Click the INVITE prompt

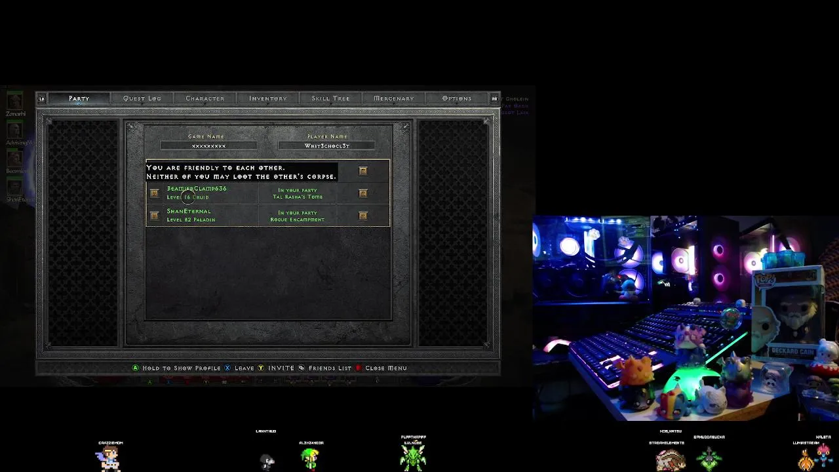[x=281, y=368]
